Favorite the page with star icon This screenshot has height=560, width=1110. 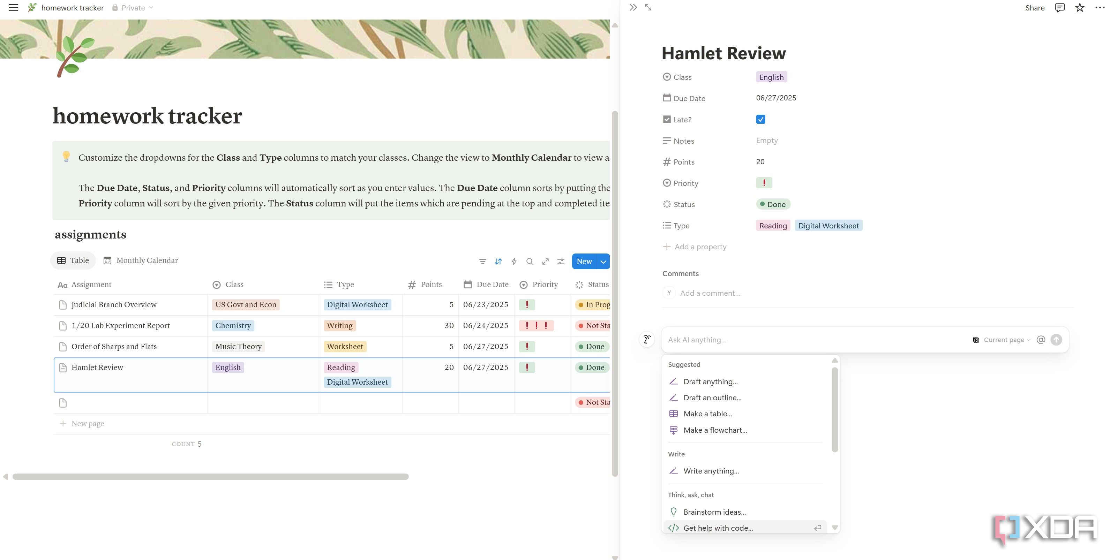tap(1079, 8)
